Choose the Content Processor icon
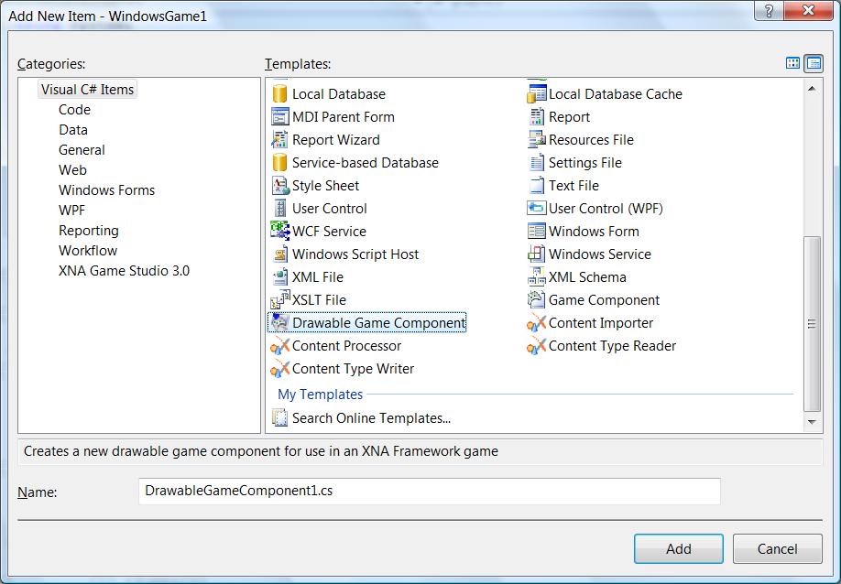This screenshot has height=584, width=841. pos(279,346)
